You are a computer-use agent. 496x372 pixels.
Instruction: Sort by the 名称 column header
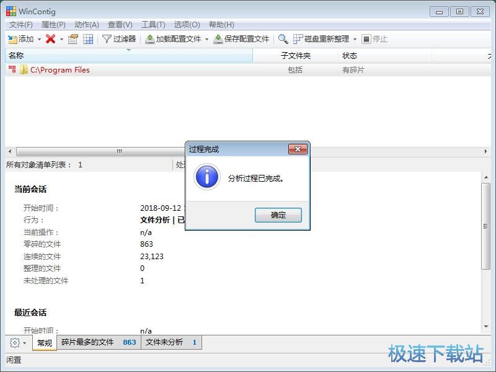(129, 56)
